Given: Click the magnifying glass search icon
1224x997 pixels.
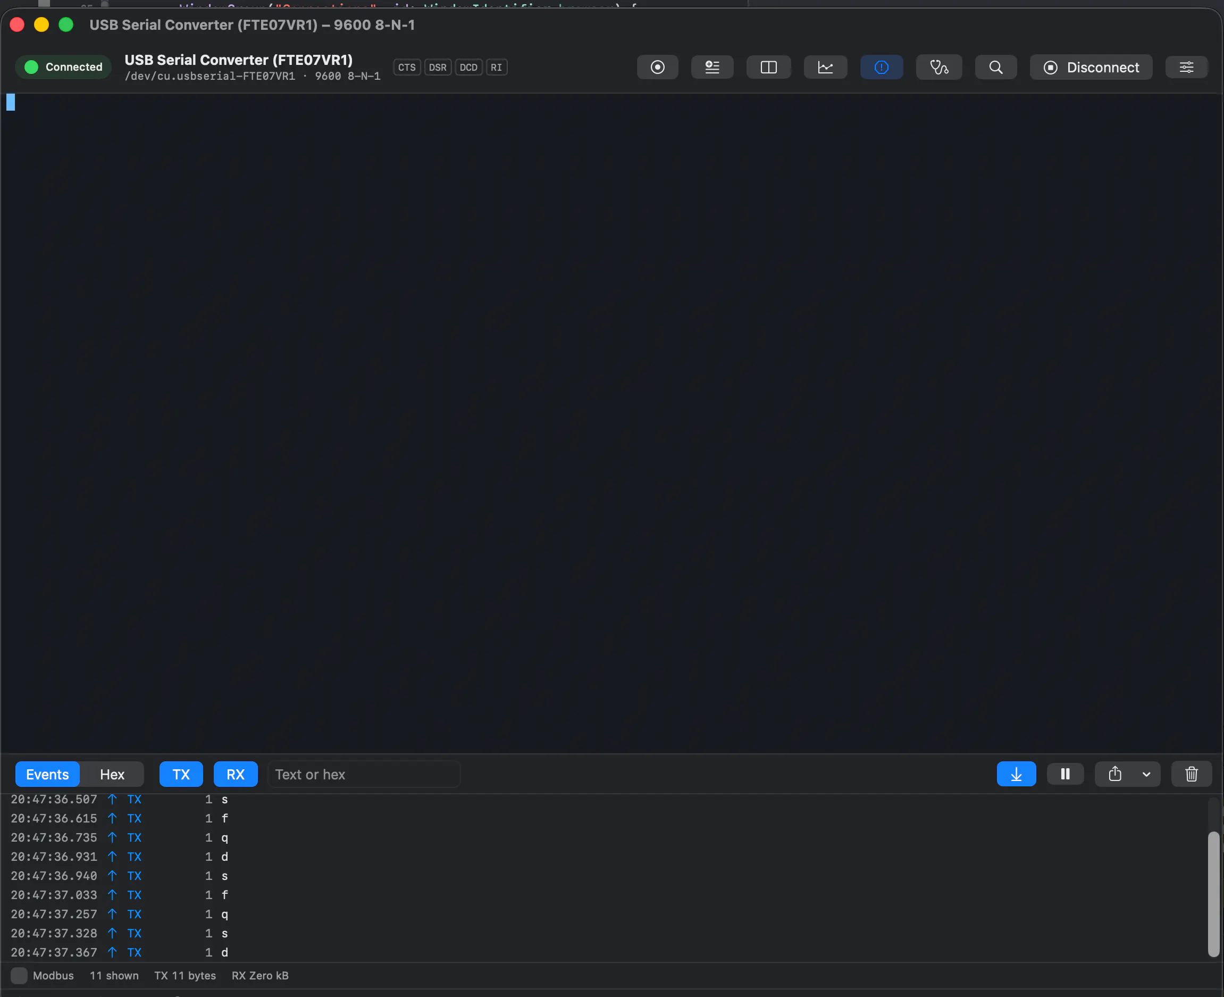Looking at the screenshot, I should tap(995, 67).
